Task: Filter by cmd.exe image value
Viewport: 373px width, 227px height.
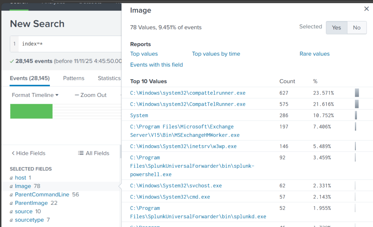Action: 170,197
